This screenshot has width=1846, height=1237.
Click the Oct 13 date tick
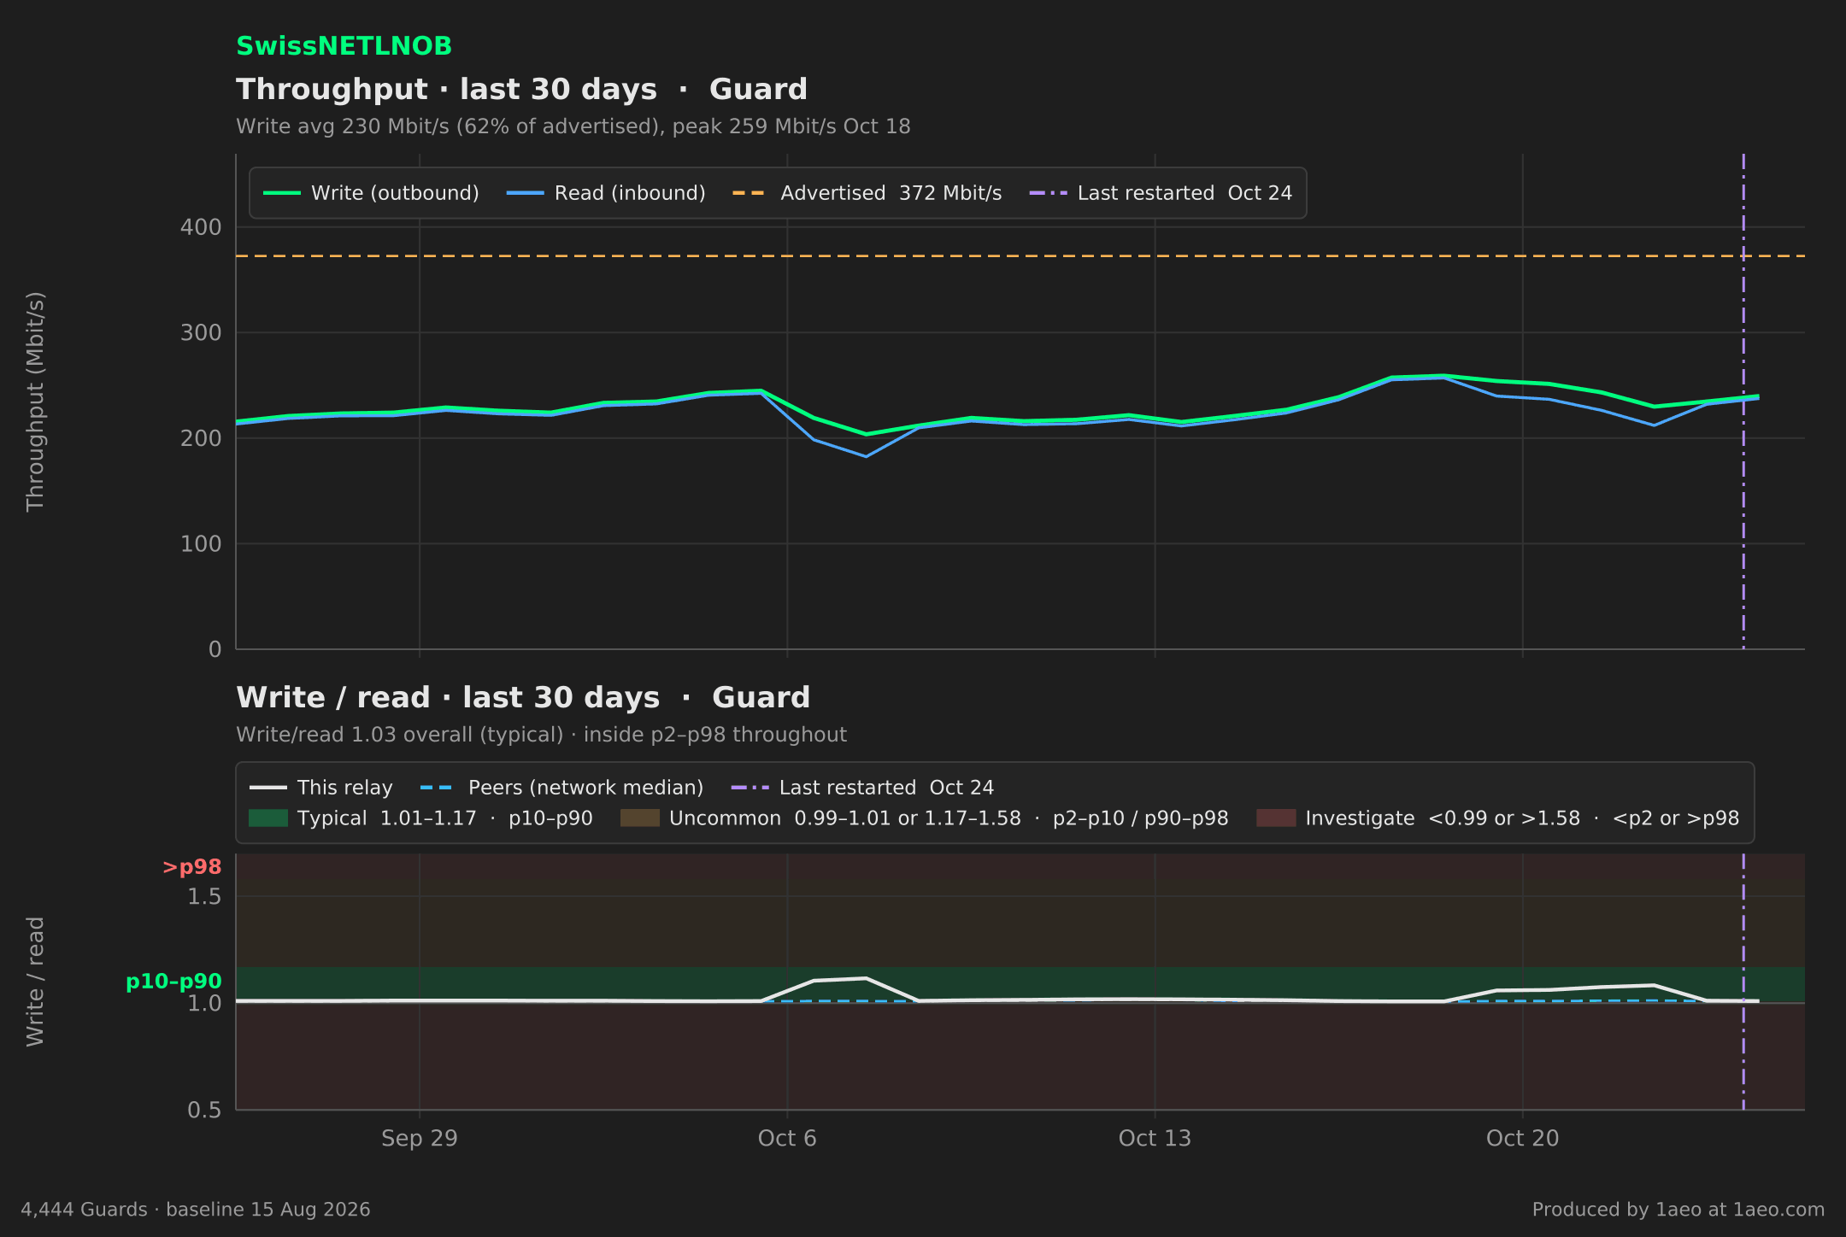pyautogui.click(x=1155, y=1139)
